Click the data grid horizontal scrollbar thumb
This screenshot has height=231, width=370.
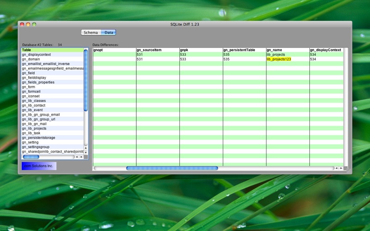pyautogui.click(x=172, y=168)
